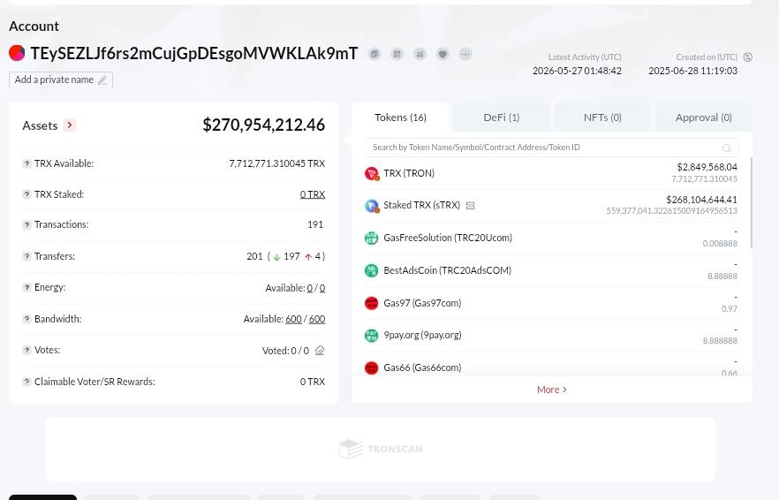Click the help icon next to Energy
The image size is (779, 500).
[x=26, y=287]
